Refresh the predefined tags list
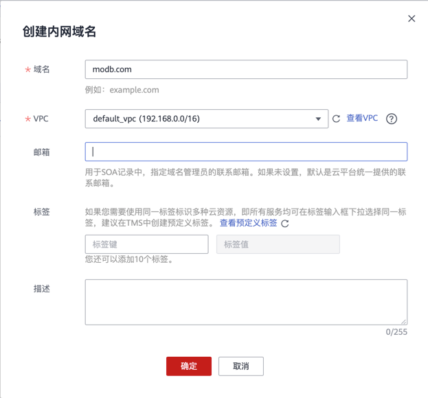 (x=285, y=224)
